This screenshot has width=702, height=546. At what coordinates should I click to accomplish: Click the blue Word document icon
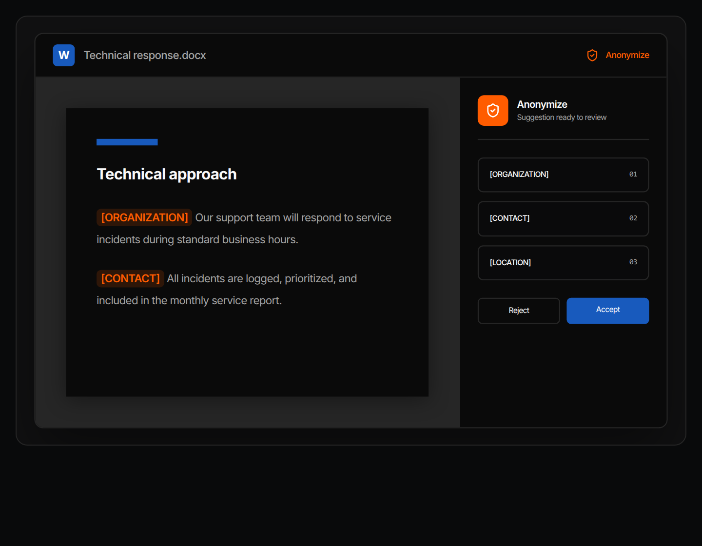point(64,55)
